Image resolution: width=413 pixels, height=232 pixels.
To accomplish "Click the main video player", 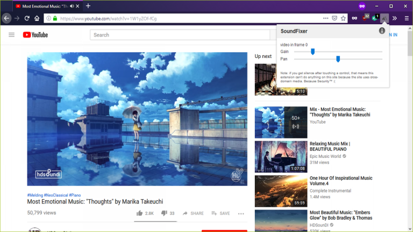I will coord(137,119).
